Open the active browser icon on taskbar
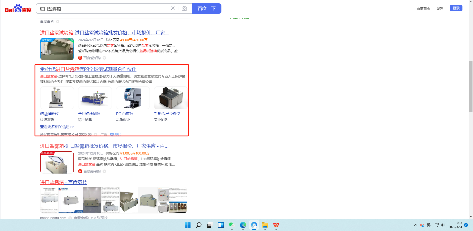The height and width of the screenshot is (231, 473). tap(254, 225)
